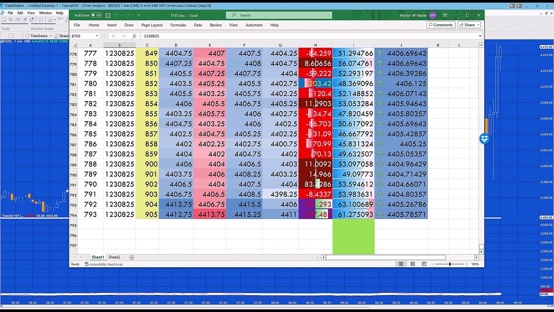Select row 785 header

[x=73, y=124]
